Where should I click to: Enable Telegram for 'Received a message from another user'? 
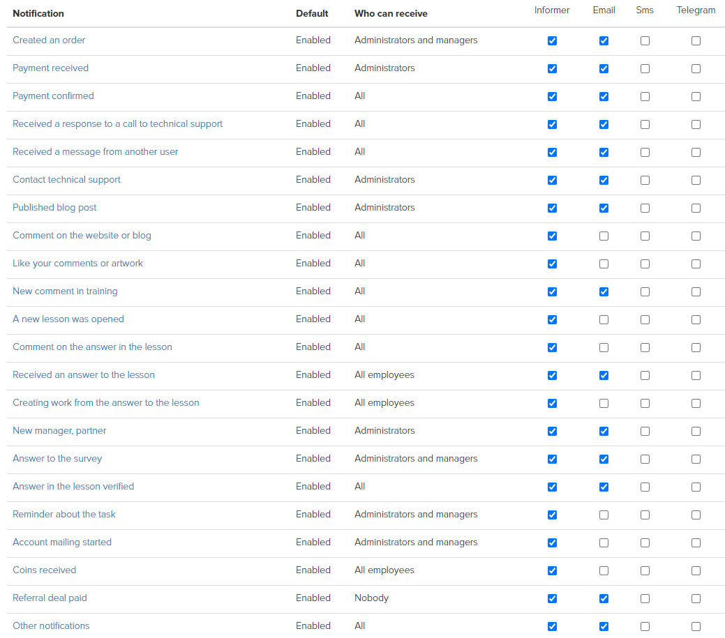pos(696,153)
